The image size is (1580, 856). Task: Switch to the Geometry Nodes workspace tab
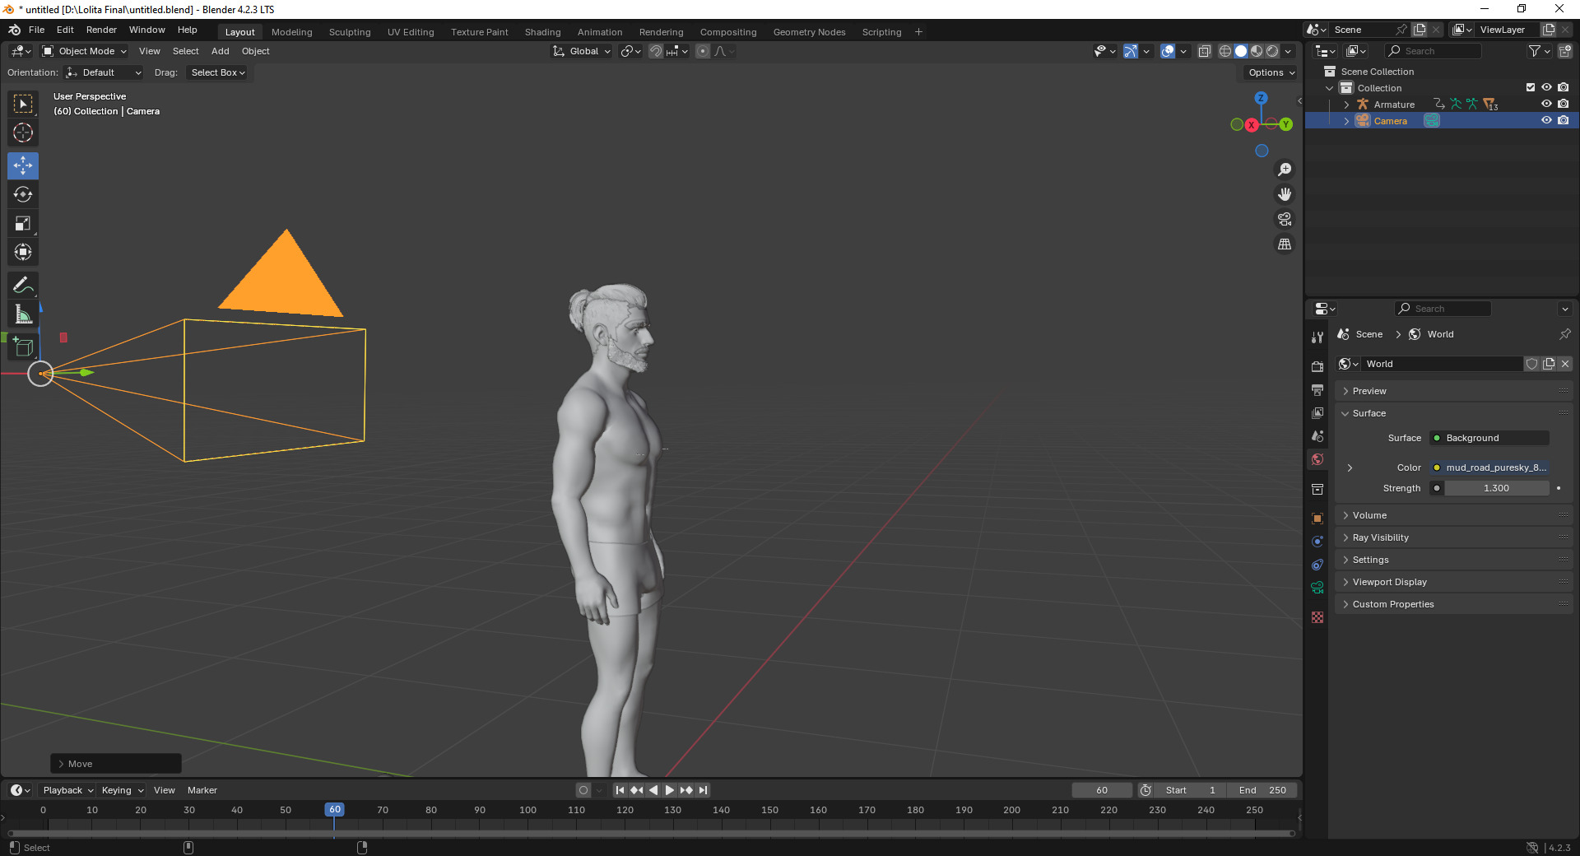tap(809, 32)
